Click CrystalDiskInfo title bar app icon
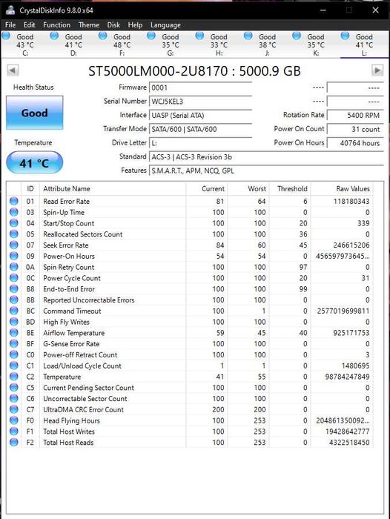 pyautogui.click(x=10, y=10)
